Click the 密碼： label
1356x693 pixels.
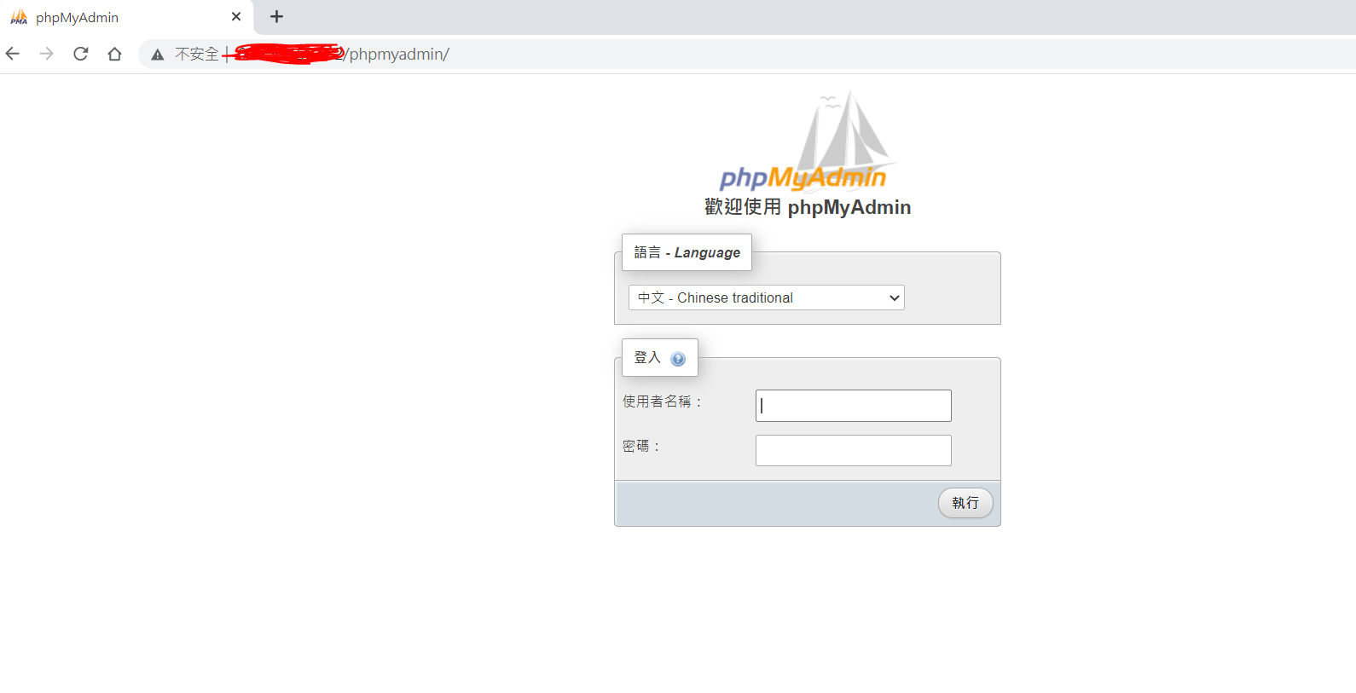point(641,446)
